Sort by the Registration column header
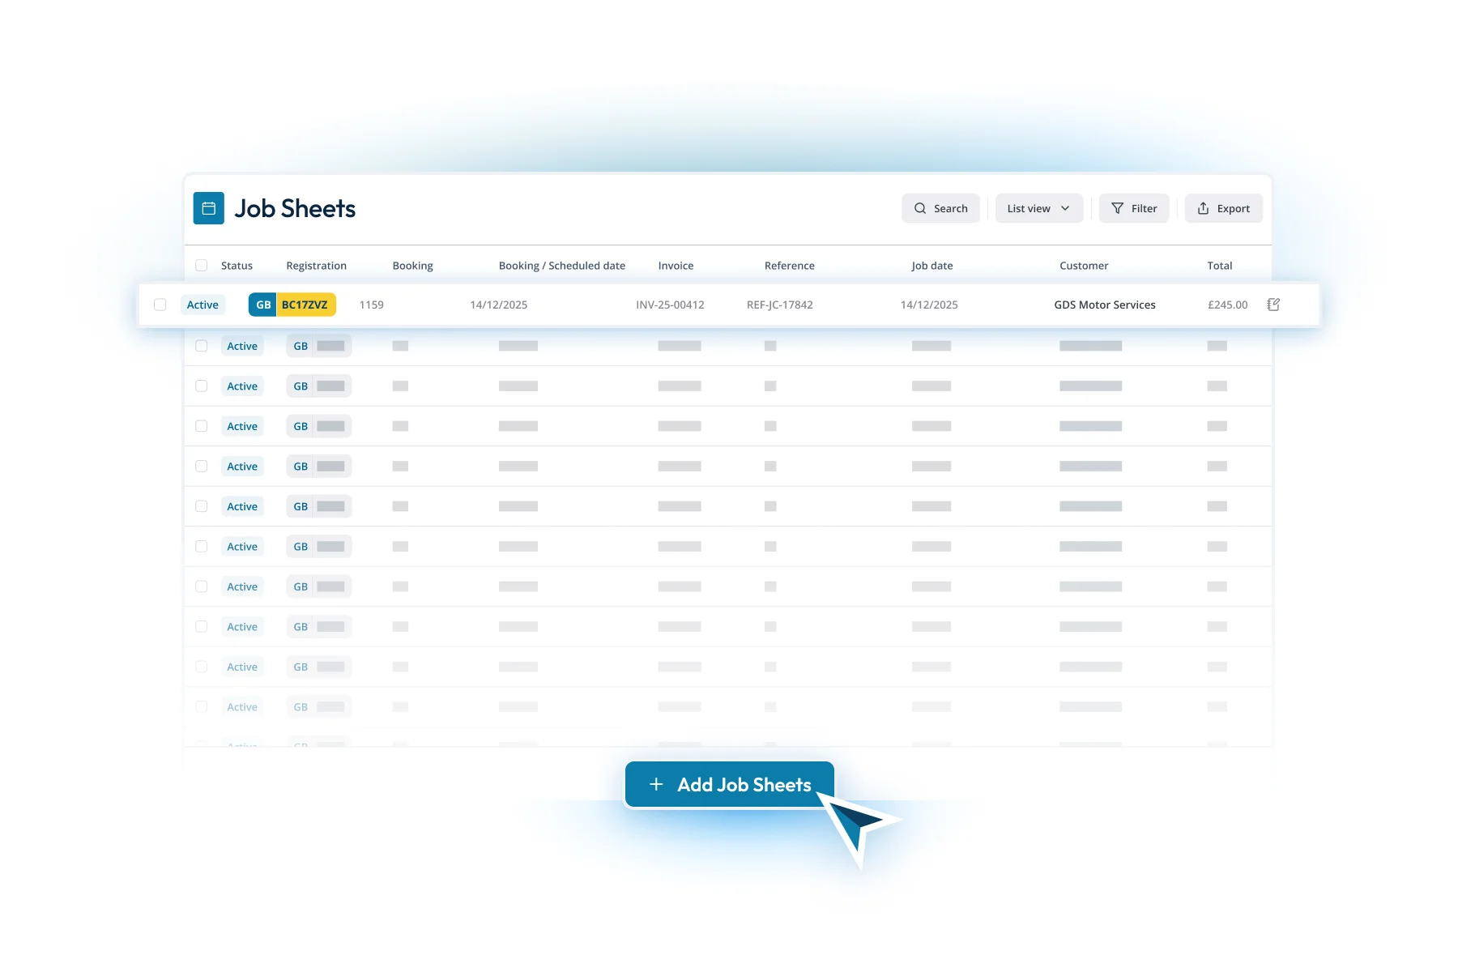1458x972 pixels. [316, 266]
